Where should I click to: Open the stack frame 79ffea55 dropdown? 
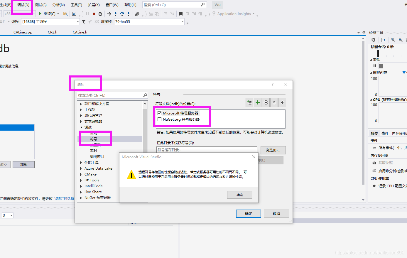click(183, 22)
